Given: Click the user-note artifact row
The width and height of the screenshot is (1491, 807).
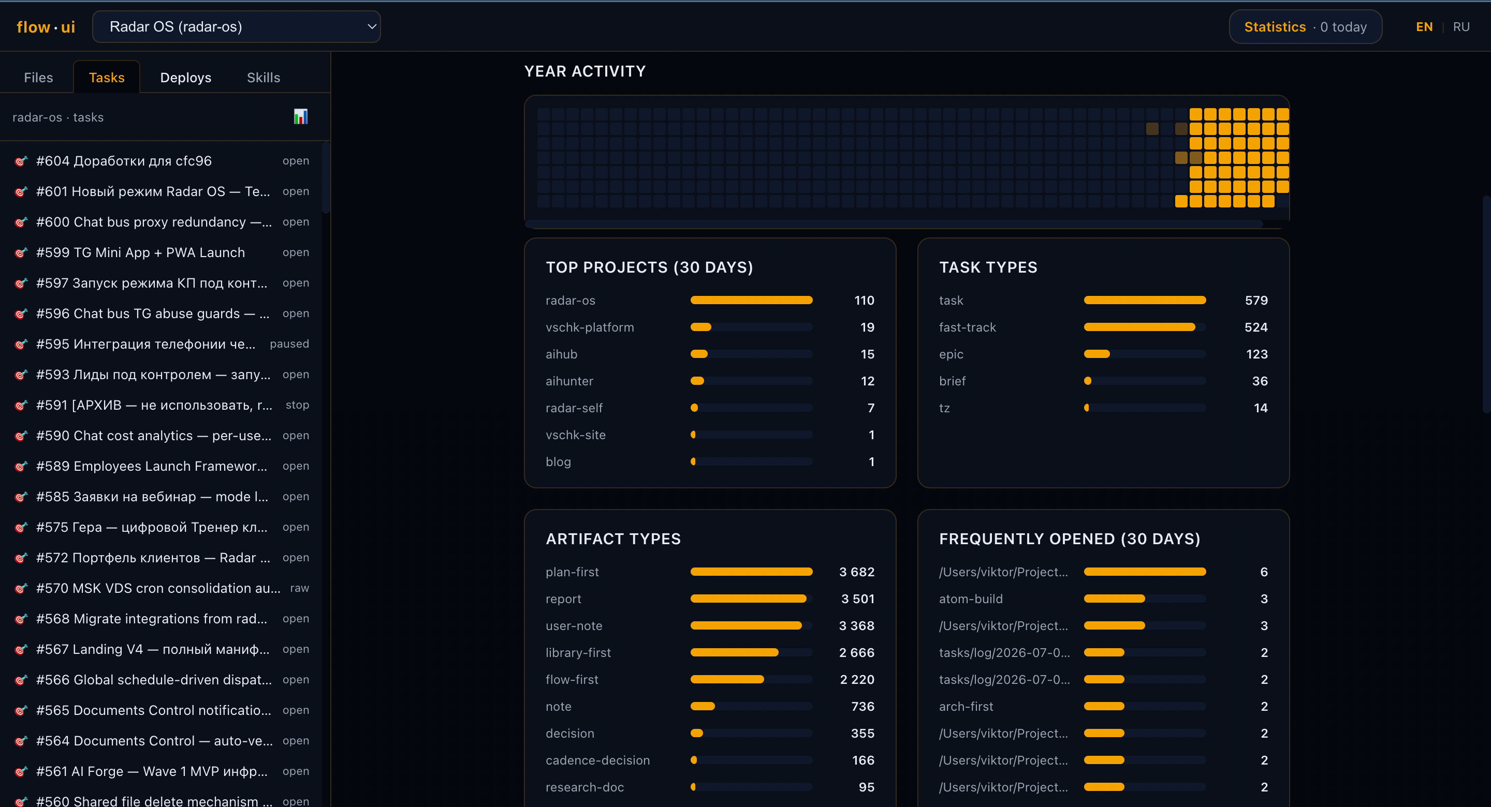Looking at the screenshot, I should [x=710, y=625].
